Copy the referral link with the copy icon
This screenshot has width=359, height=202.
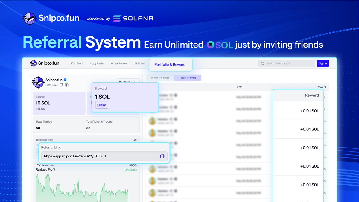(x=162, y=156)
